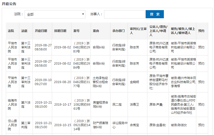Click 预约 for case 0482民初3177号
This screenshot has width=214, height=135.
pyautogui.click(x=201, y=82)
